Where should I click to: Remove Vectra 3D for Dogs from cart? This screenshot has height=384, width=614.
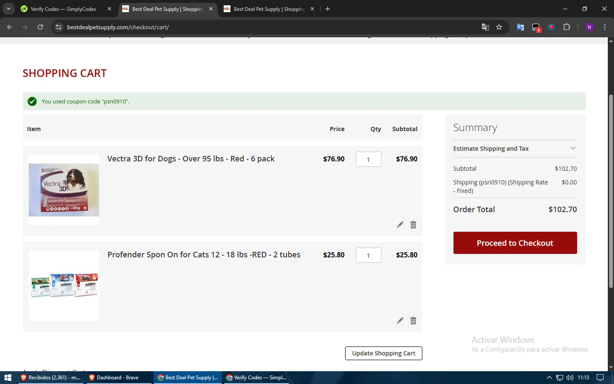(413, 224)
